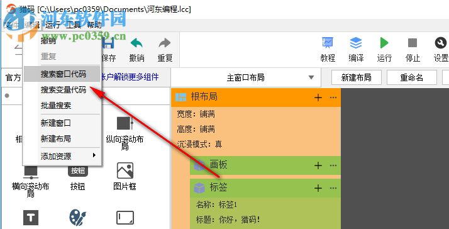Click the 沉浸模式：真 property

(200, 144)
